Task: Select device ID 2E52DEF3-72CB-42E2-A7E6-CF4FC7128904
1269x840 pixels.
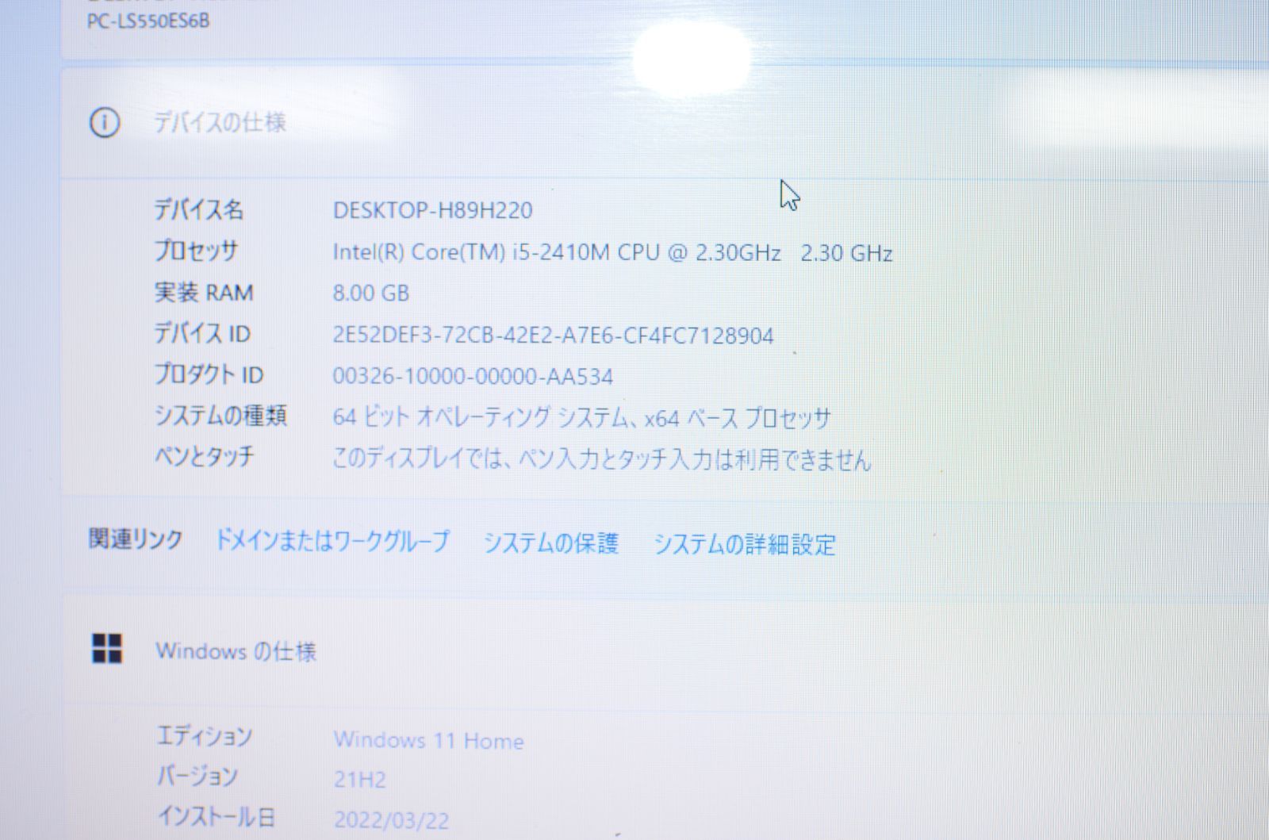Action: pyautogui.click(x=553, y=336)
